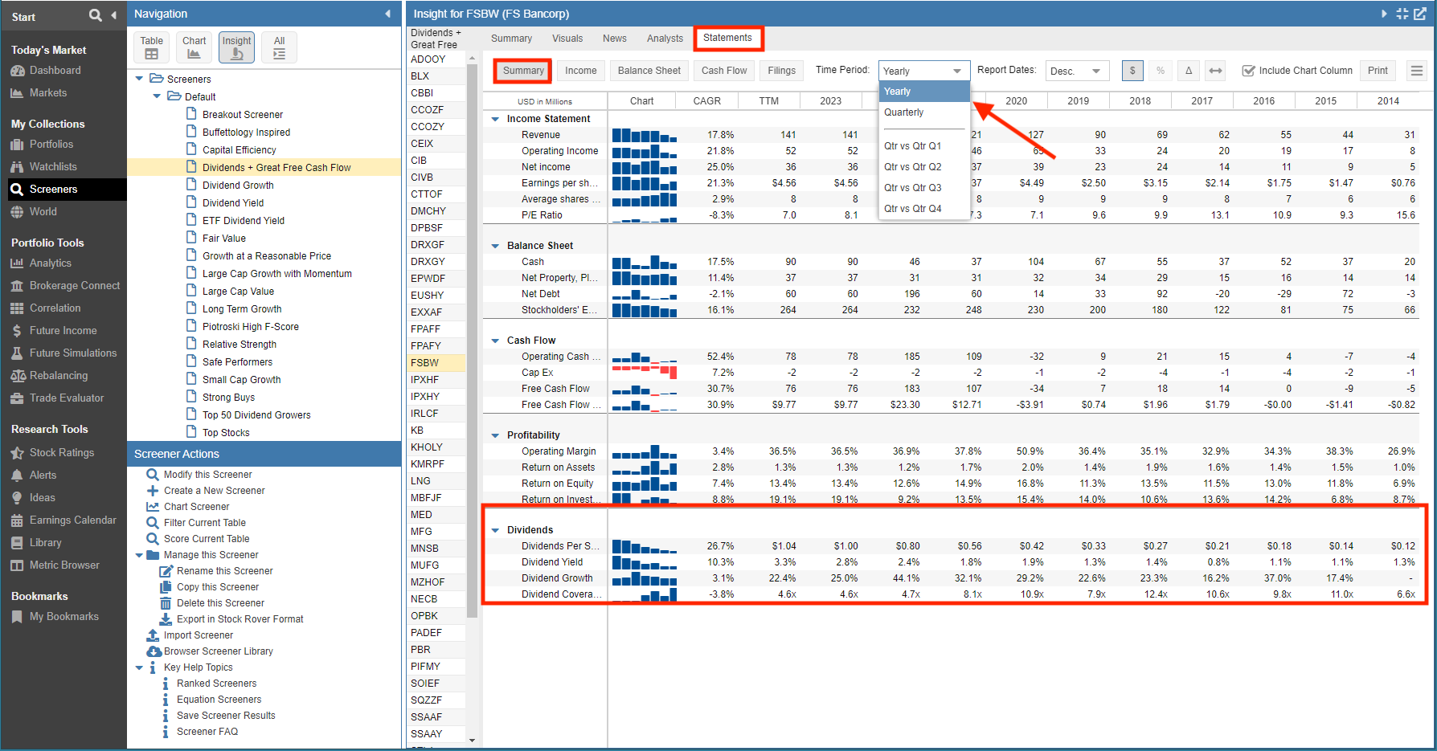Viewport: 1437px width, 751px height.
Task: Open Future Simulations flask icon
Action: click(x=18, y=353)
